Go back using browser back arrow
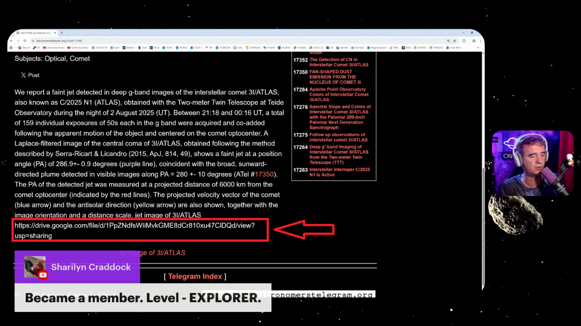The image size is (581, 326). [x=11, y=41]
